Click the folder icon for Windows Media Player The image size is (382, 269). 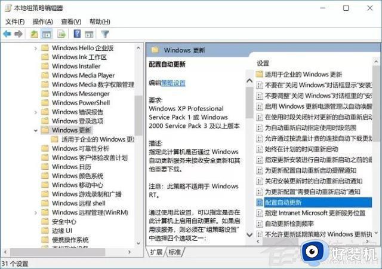pos(45,75)
